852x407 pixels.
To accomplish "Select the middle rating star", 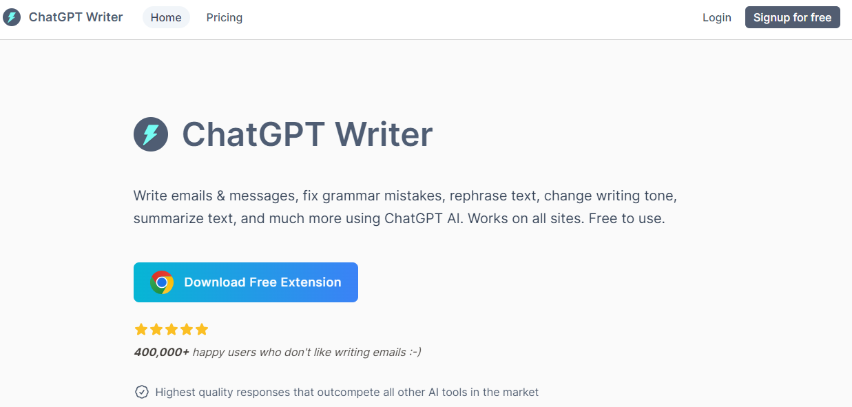I will [172, 329].
